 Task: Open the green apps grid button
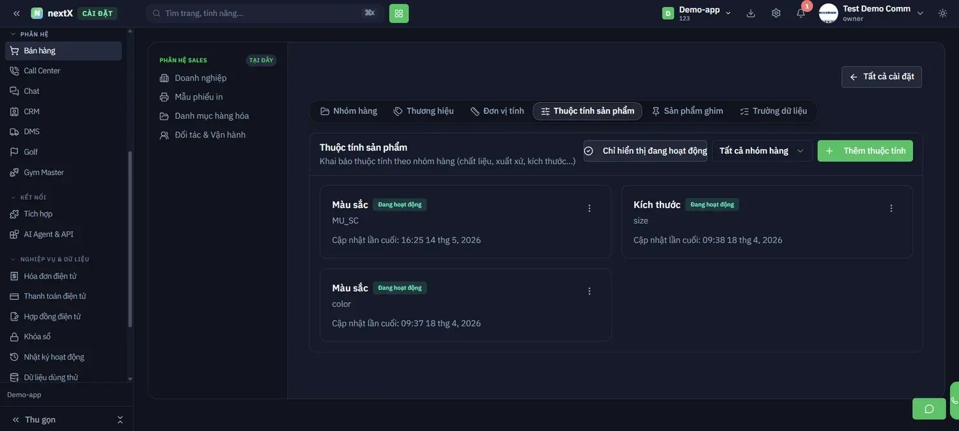coord(399,13)
